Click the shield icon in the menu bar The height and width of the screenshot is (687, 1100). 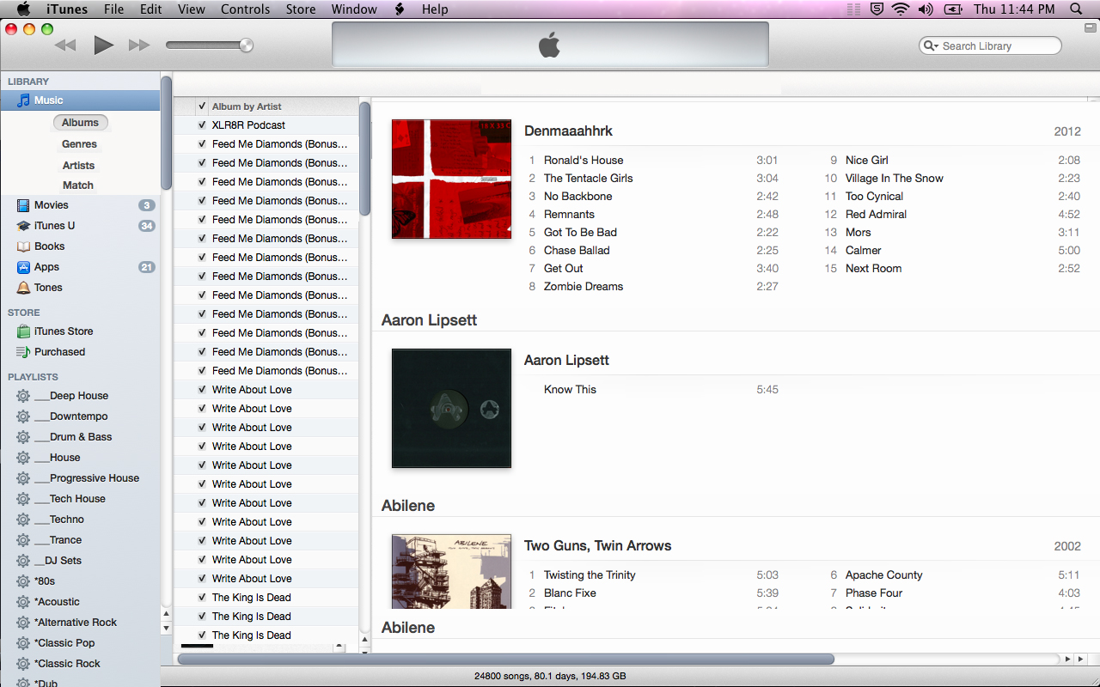877,9
